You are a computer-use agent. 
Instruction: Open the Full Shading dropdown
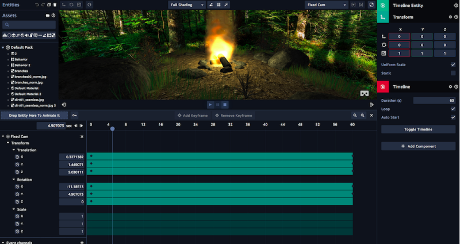pyautogui.click(x=187, y=5)
